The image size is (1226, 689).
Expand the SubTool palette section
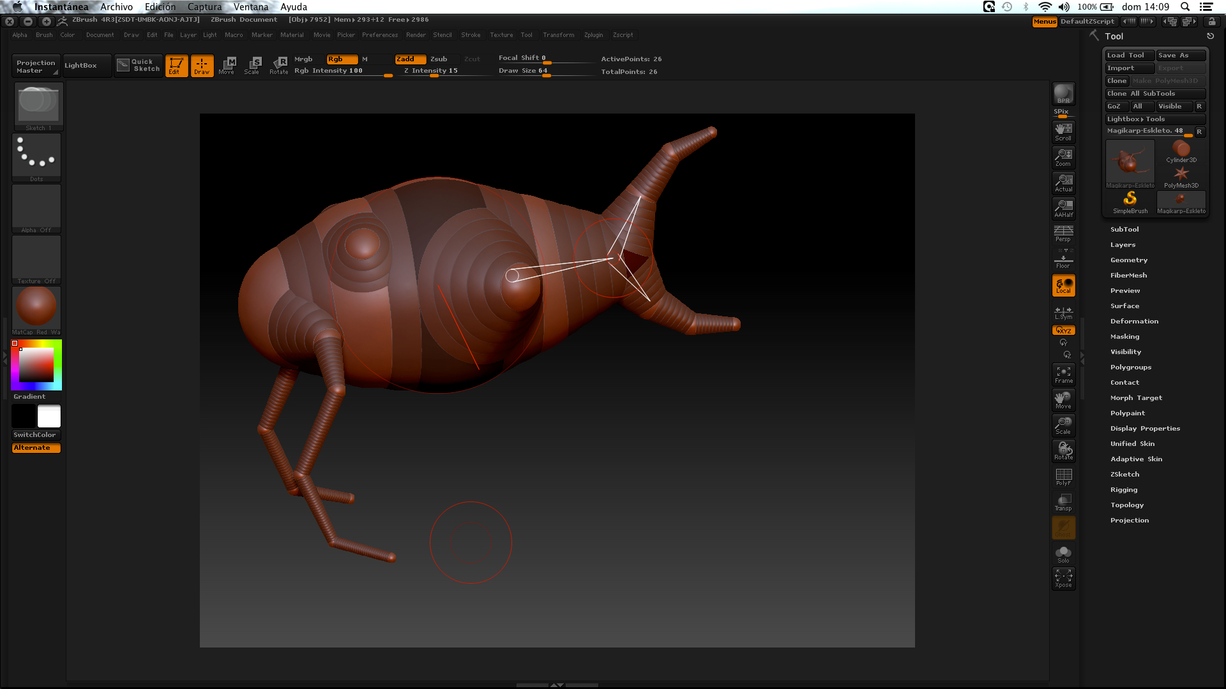point(1124,229)
